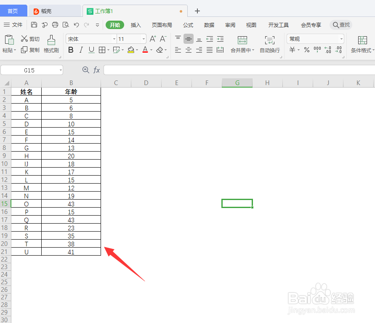
Task: Open the 首页 tab
Action: tap(13, 11)
